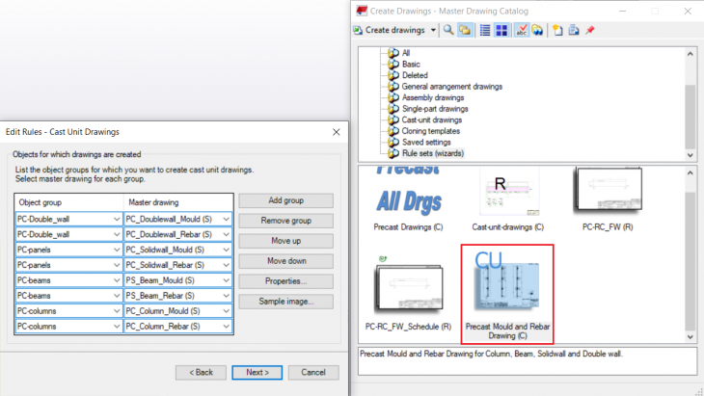
Task: Switch to list view icon
Action: point(485,30)
